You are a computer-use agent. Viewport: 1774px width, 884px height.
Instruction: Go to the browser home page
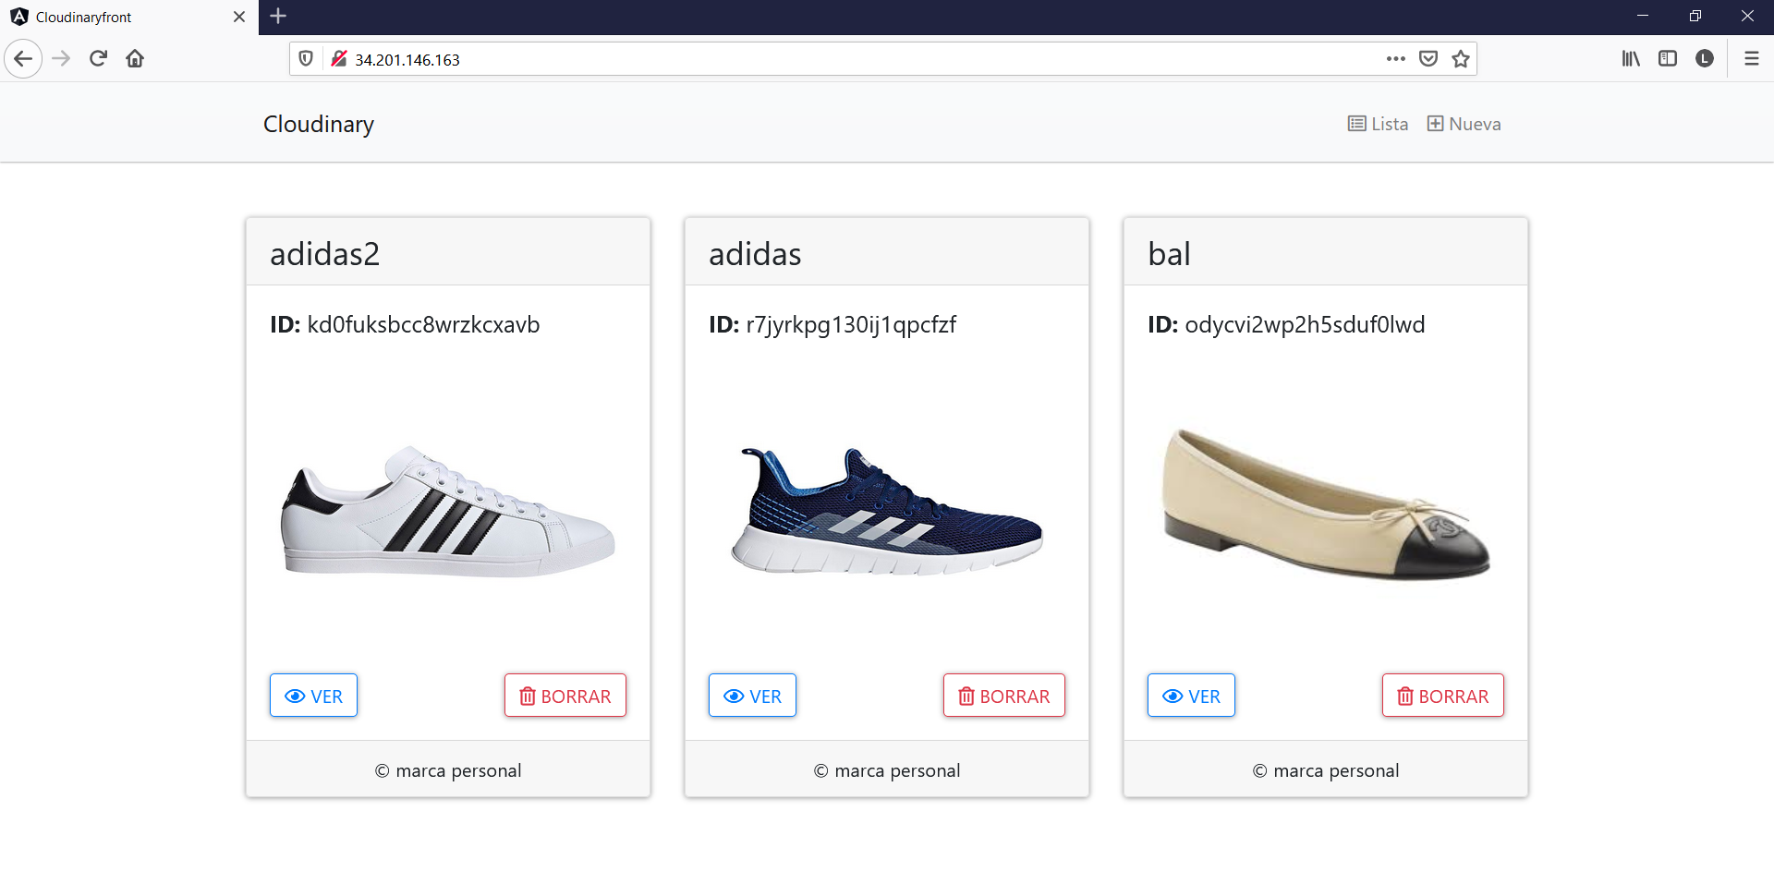click(x=135, y=59)
